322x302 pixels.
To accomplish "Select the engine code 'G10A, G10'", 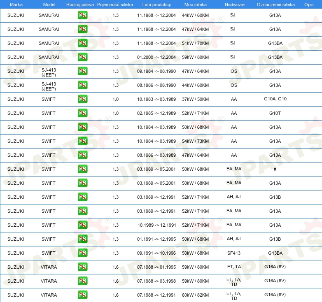I will [275, 99].
